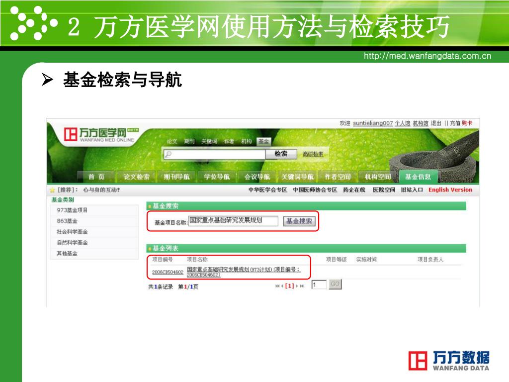
Task: Click the star icon beside 推荐
Action: click(52, 190)
